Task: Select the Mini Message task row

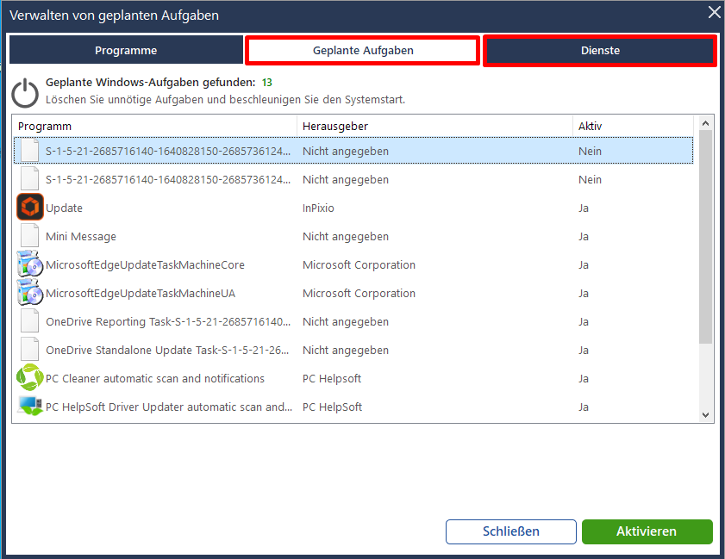Action: (353, 237)
